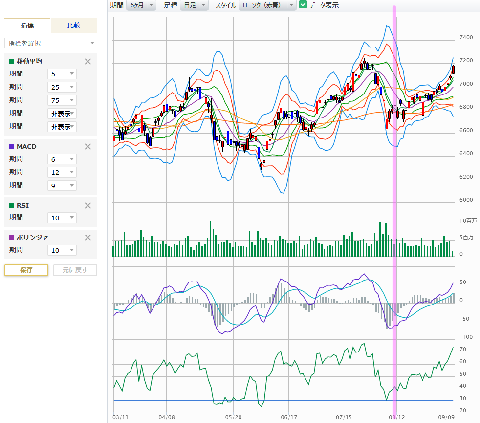Image resolution: width=480 pixels, height=423 pixels.
Task: Remove the 移動平均 indicator with its X icon
Action: tap(88, 62)
